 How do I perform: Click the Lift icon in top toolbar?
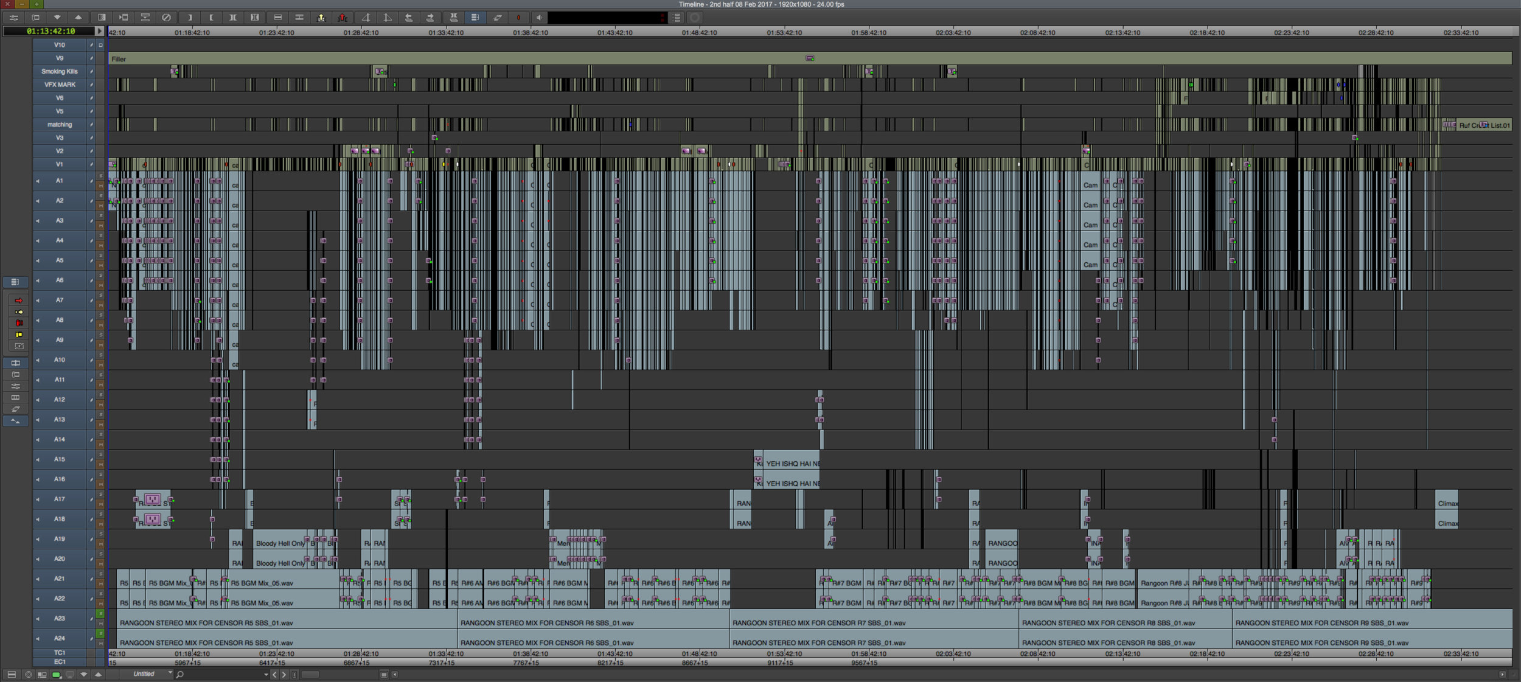(277, 18)
